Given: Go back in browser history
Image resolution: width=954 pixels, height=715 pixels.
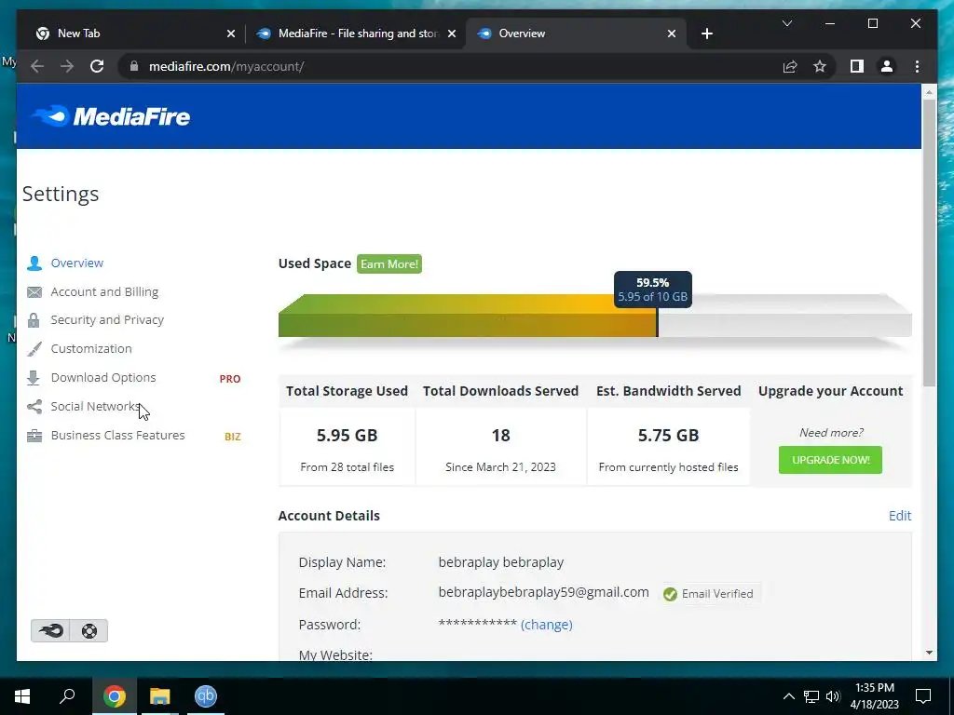Looking at the screenshot, I should pos(37,66).
